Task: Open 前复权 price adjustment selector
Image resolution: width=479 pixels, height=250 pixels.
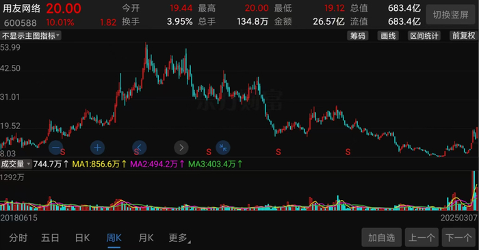Action: (x=464, y=36)
